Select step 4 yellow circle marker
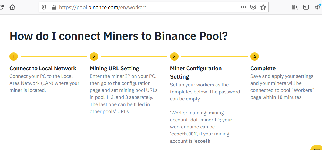 point(255,57)
